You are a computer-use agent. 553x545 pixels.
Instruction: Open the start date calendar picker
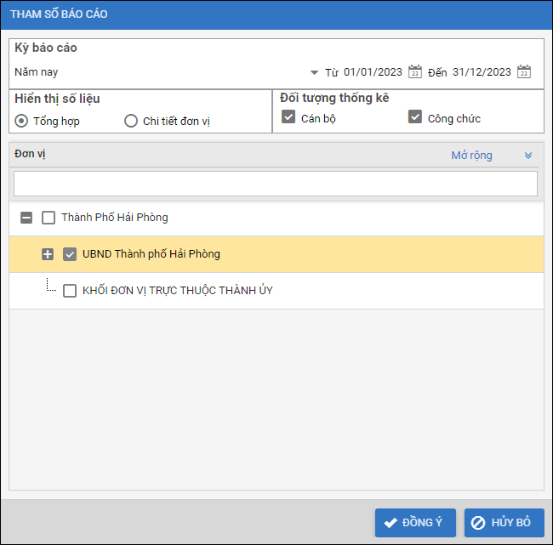[x=415, y=72]
